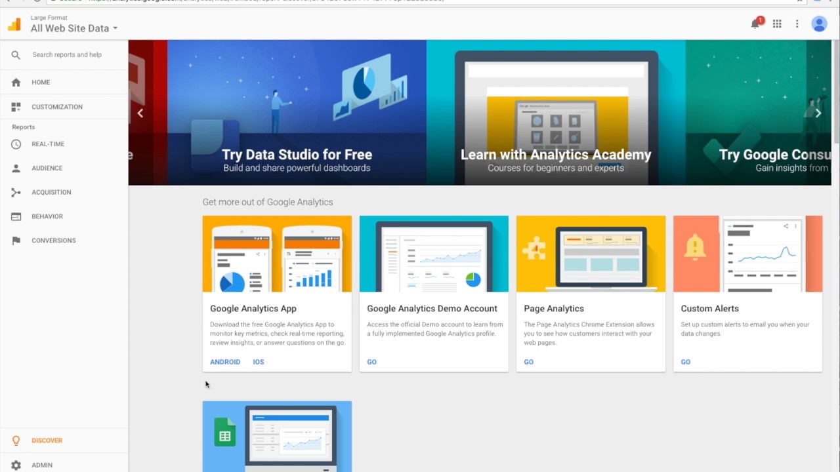The image size is (840, 472).
Task: Expand CONVERSIONS reports
Action: 54,241
